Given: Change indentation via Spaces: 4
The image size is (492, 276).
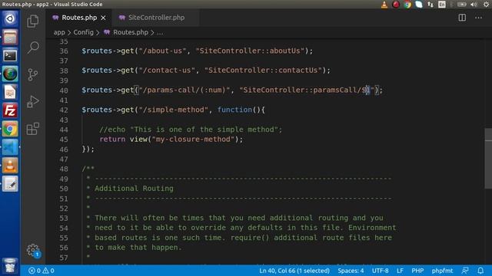Looking at the screenshot, I should 351,271.
